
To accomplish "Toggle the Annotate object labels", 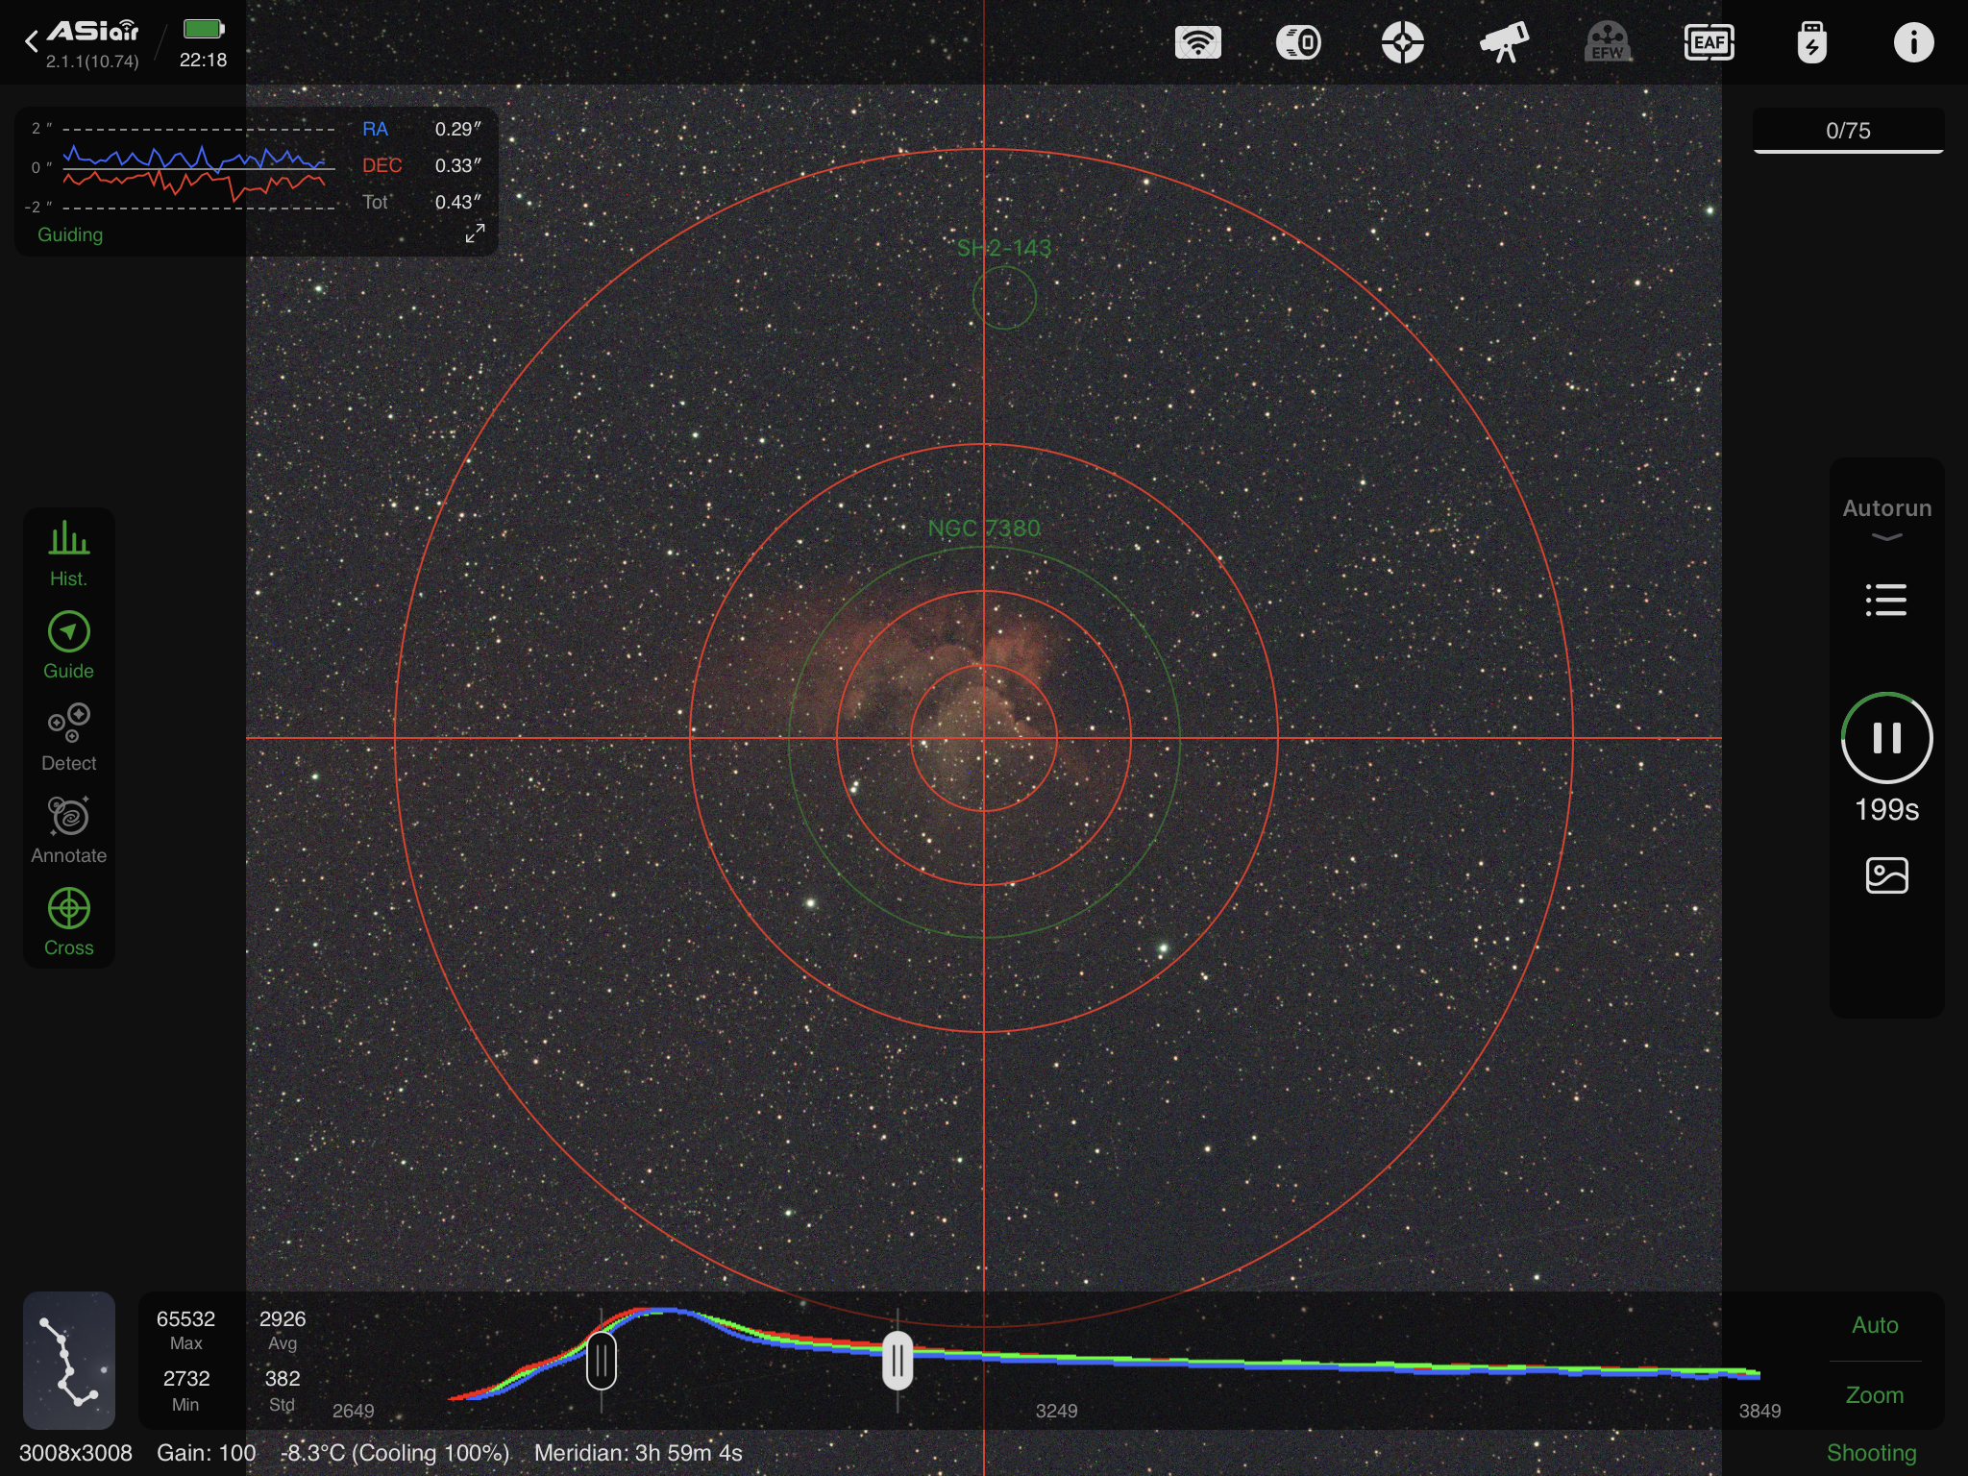I will tap(68, 828).
